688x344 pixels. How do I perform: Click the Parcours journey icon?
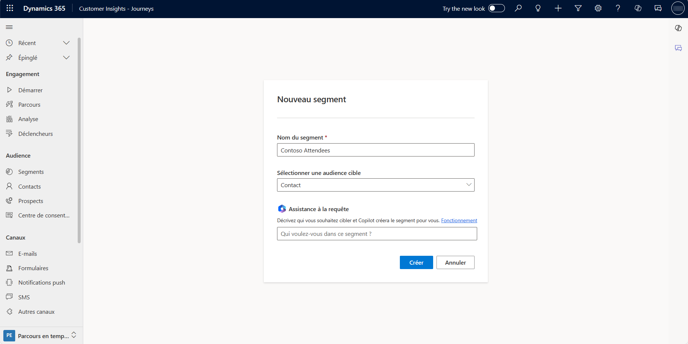(x=9, y=104)
